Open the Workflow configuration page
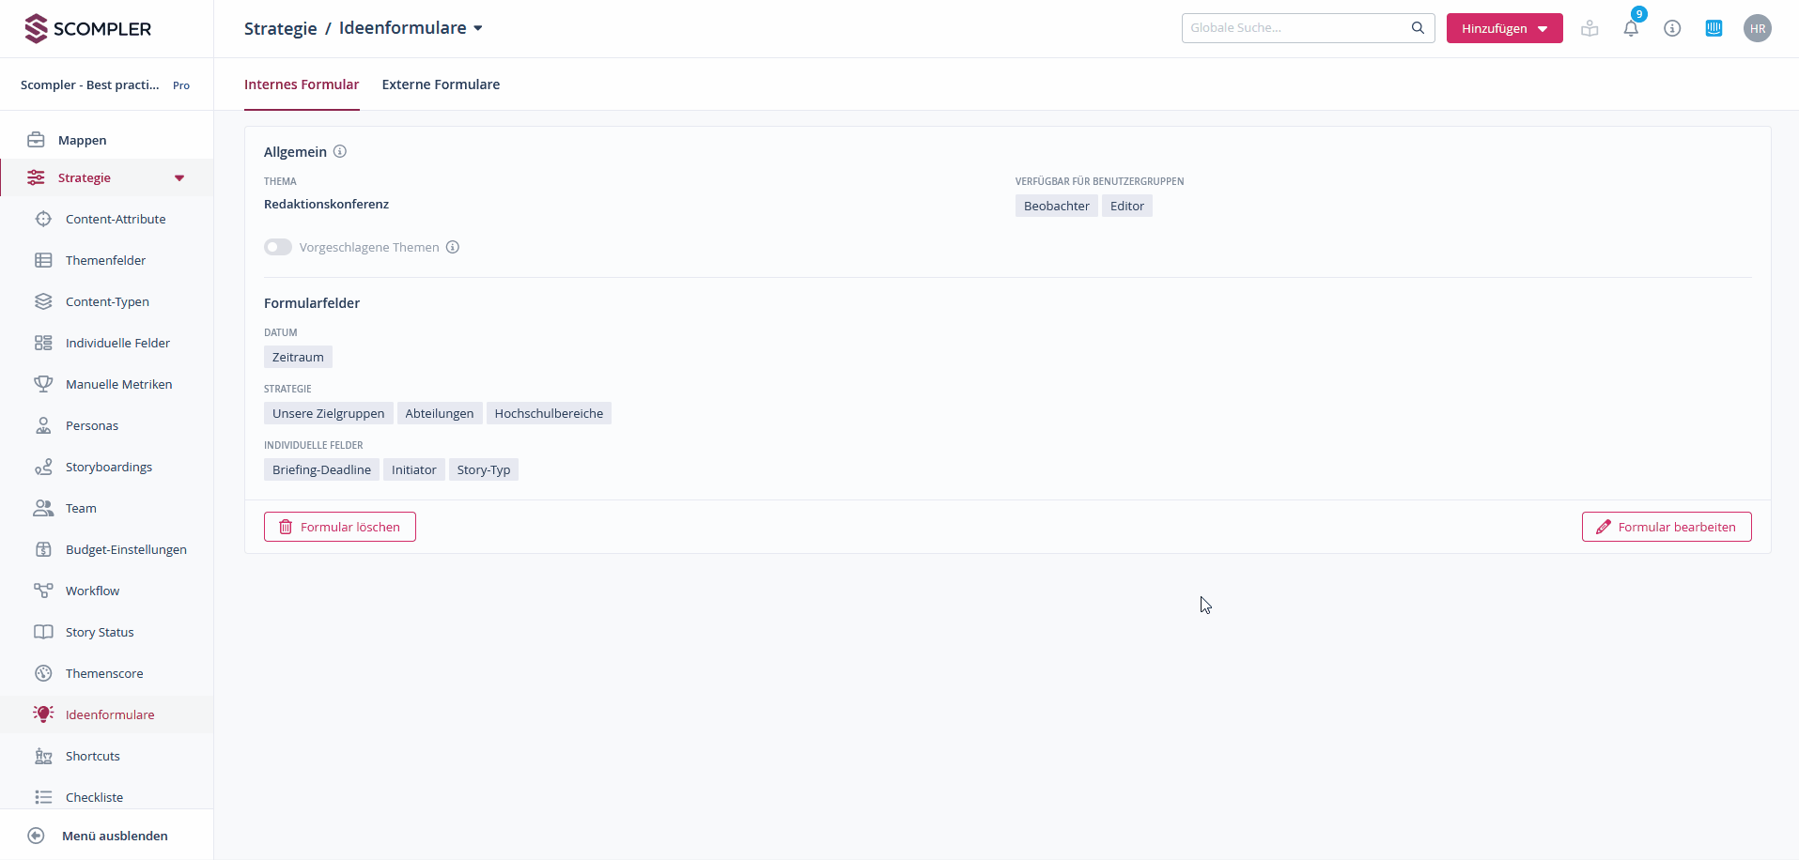 coord(92,591)
